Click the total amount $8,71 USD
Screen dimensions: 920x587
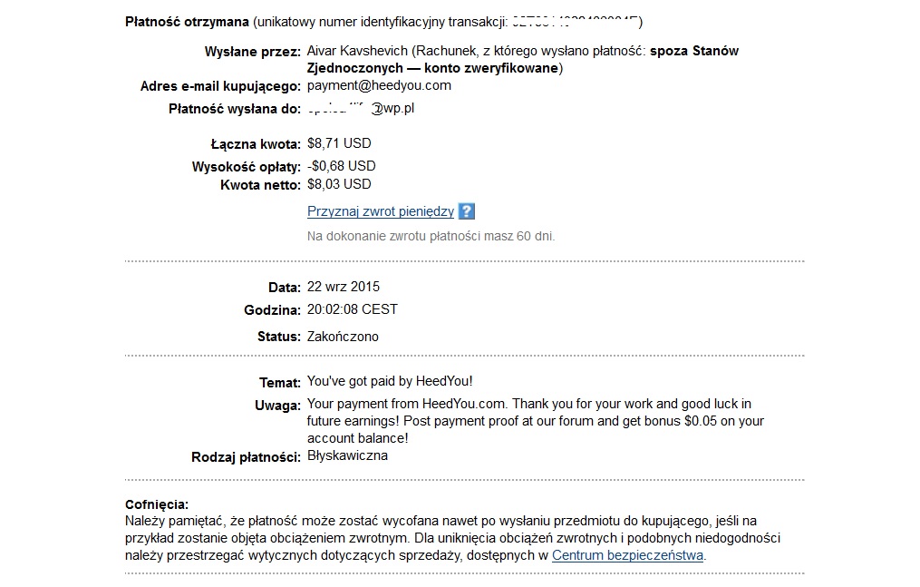[339, 143]
